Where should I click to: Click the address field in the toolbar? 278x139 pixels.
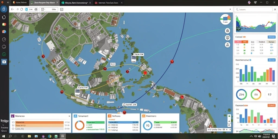tap(49, 10)
